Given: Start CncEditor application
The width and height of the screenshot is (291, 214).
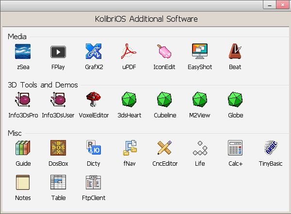Looking at the screenshot, I should (x=164, y=148).
